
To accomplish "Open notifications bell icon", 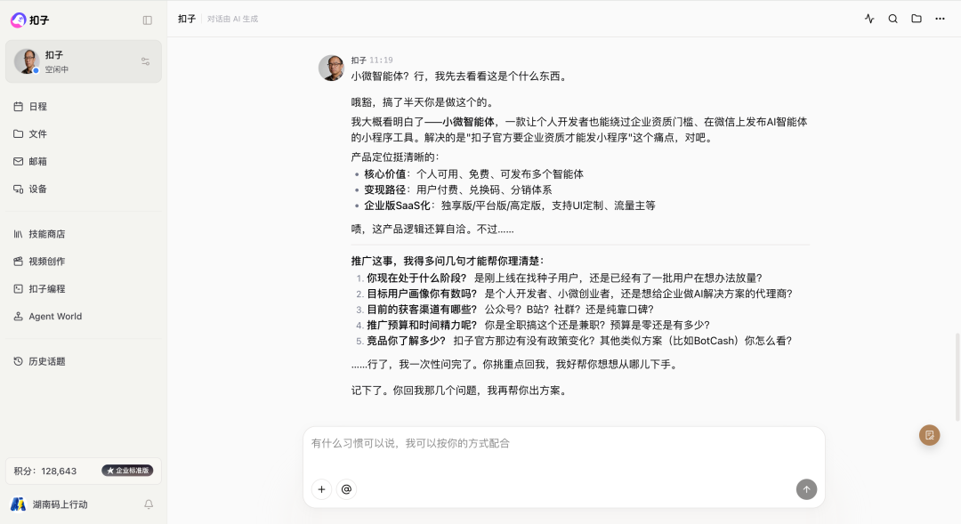I will click(149, 504).
